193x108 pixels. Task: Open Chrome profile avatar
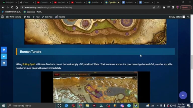click(x=178, y=7)
